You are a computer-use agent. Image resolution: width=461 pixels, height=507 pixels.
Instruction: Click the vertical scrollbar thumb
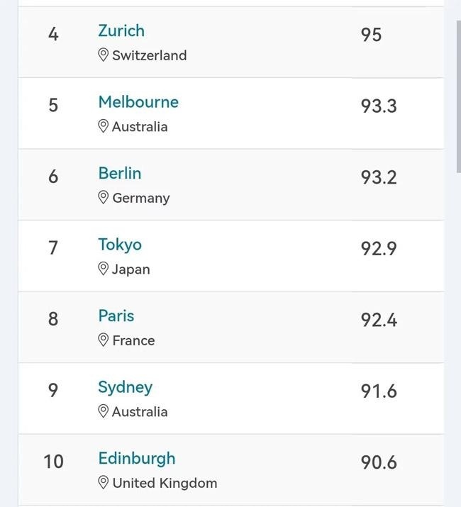[459, 97]
